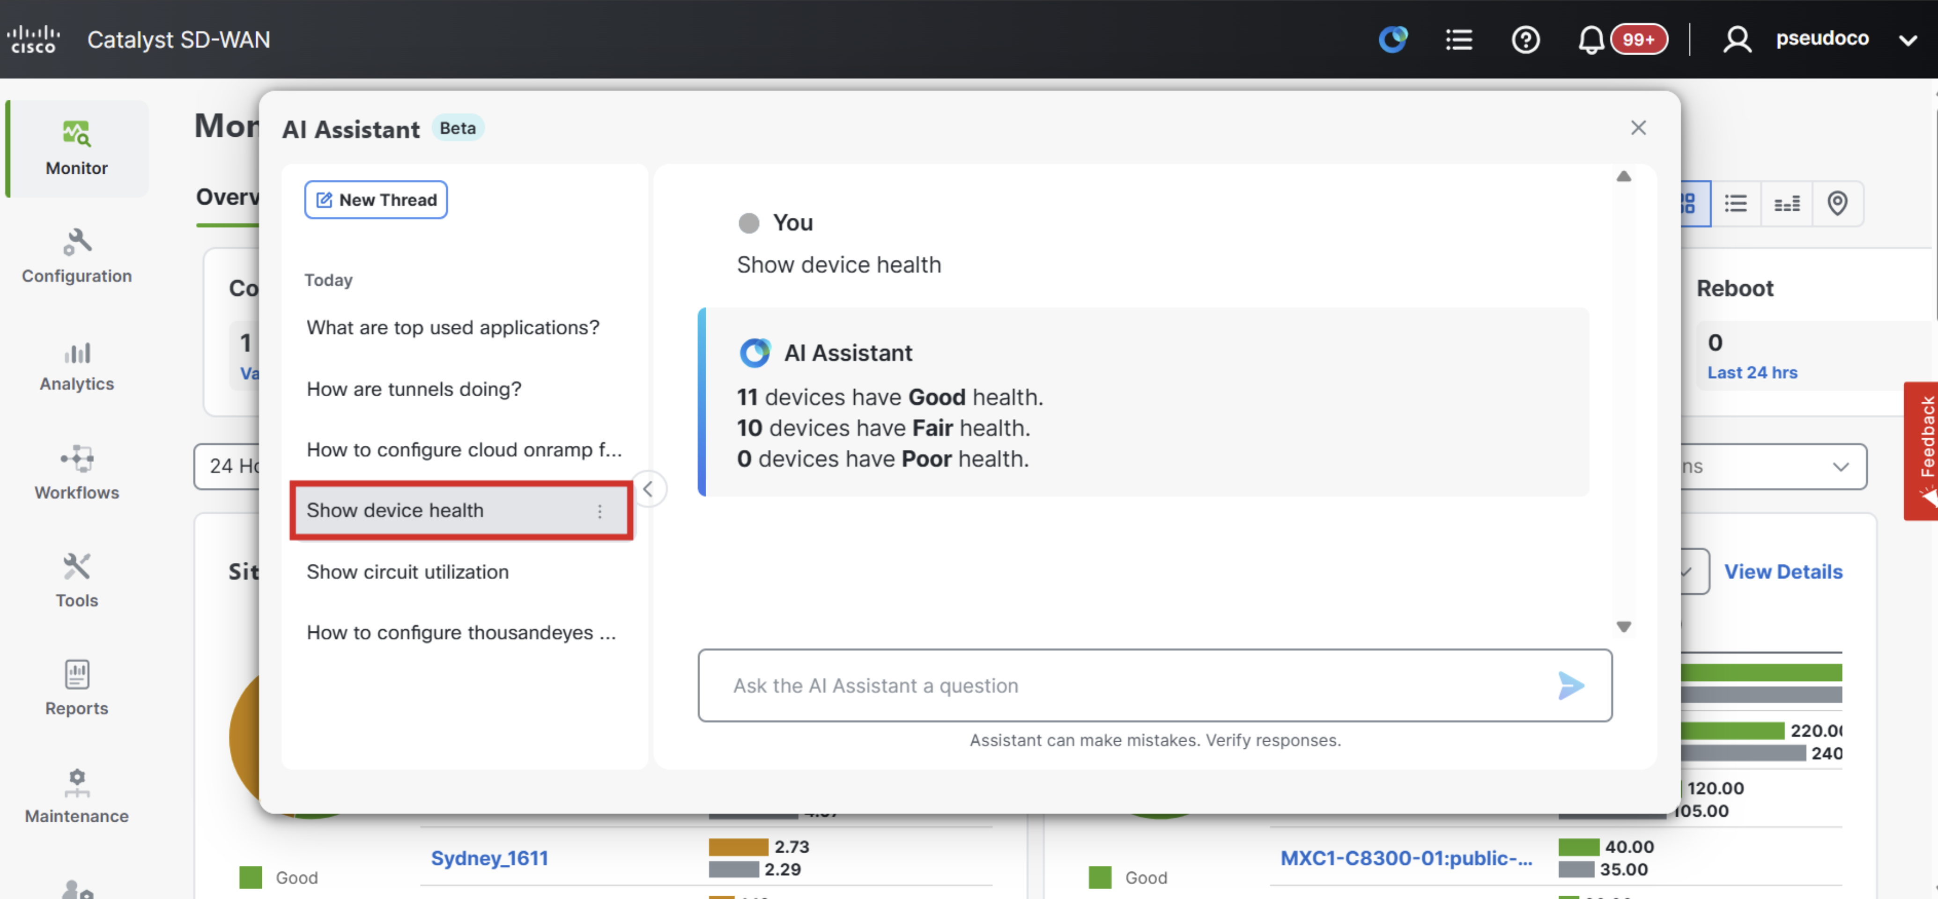
Task: Open the Workflows section in sidebar
Action: coord(77,473)
